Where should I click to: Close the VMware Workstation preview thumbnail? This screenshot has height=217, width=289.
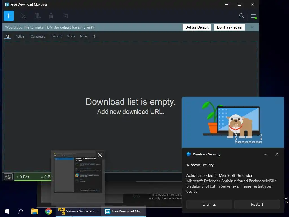tap(100, 155)
